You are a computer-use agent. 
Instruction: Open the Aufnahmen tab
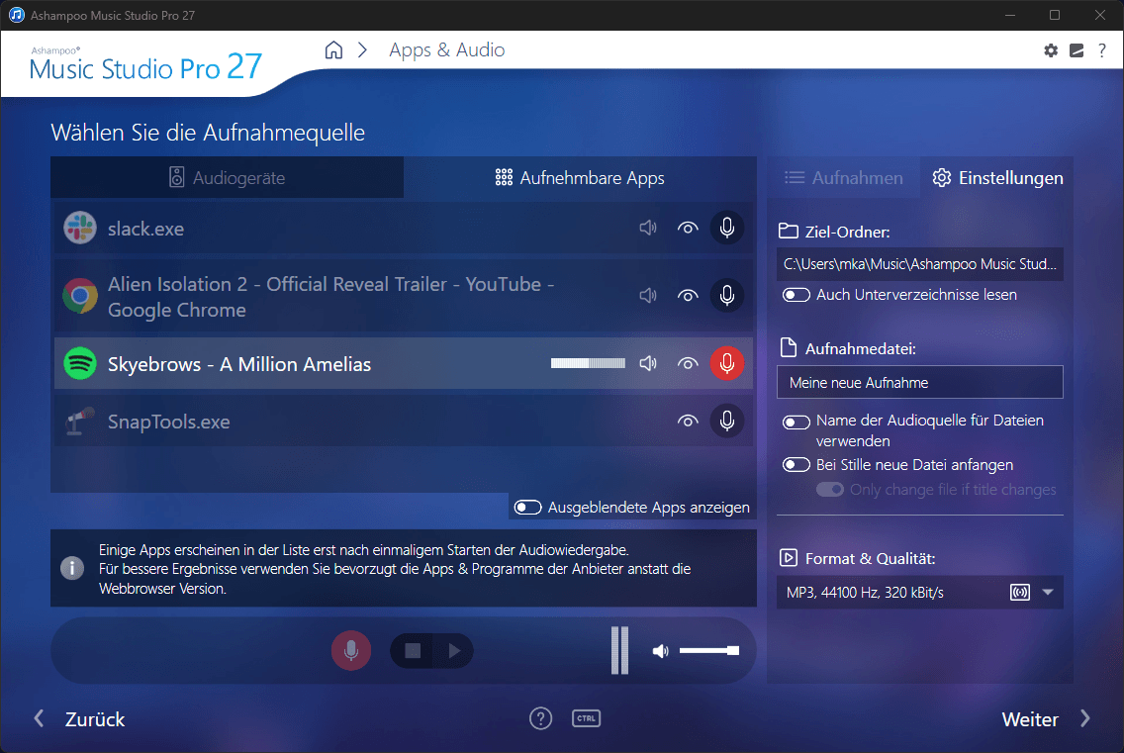(844, 177)
